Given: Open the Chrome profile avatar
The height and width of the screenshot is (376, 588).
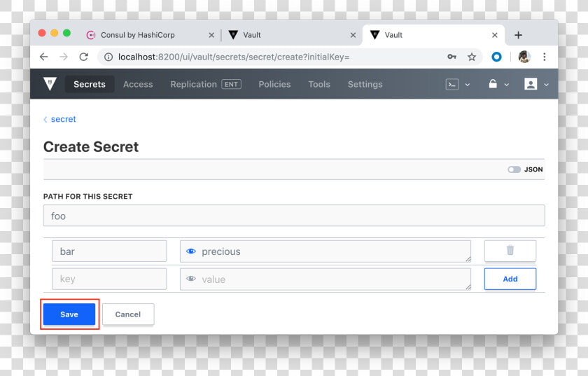Looking at the screenshot, I should 524,57.
